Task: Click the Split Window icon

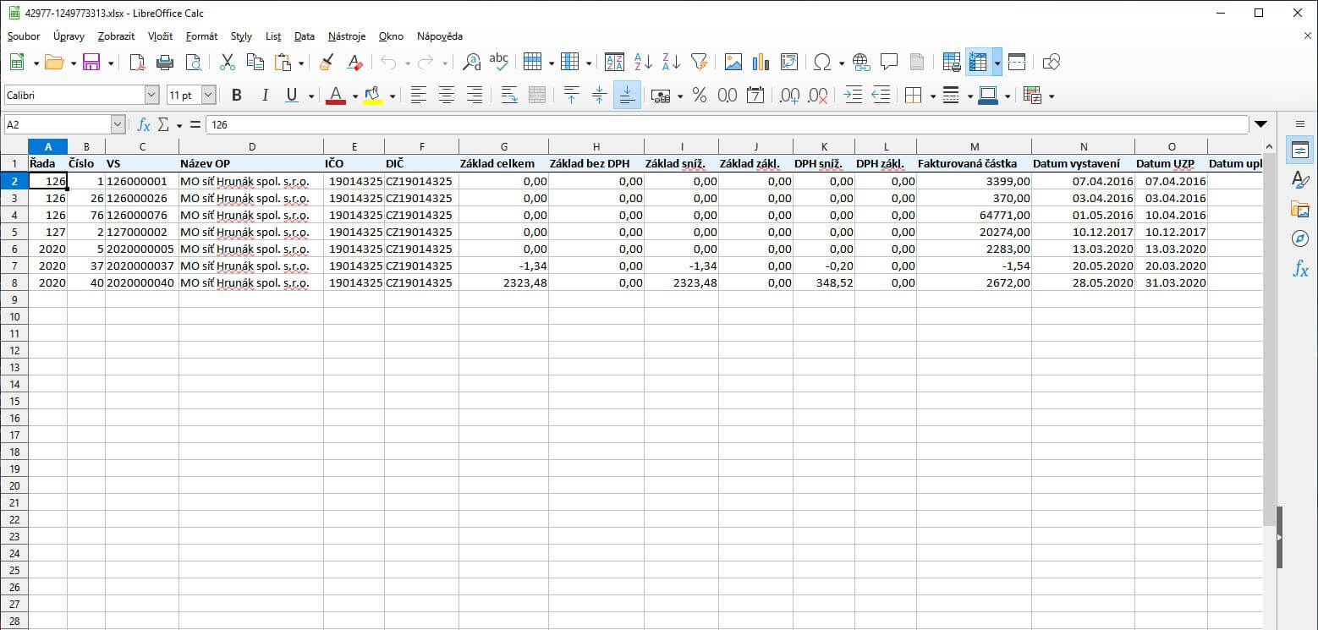Action: (1017, 62)
